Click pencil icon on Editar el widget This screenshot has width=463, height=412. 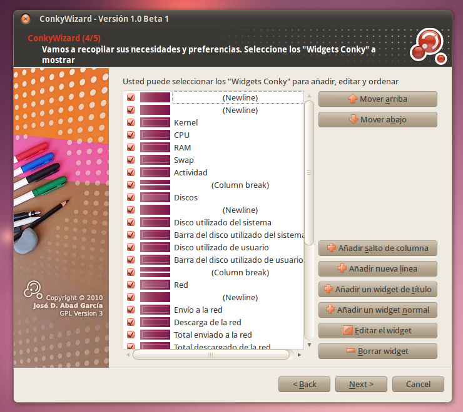tap(347, 330)
